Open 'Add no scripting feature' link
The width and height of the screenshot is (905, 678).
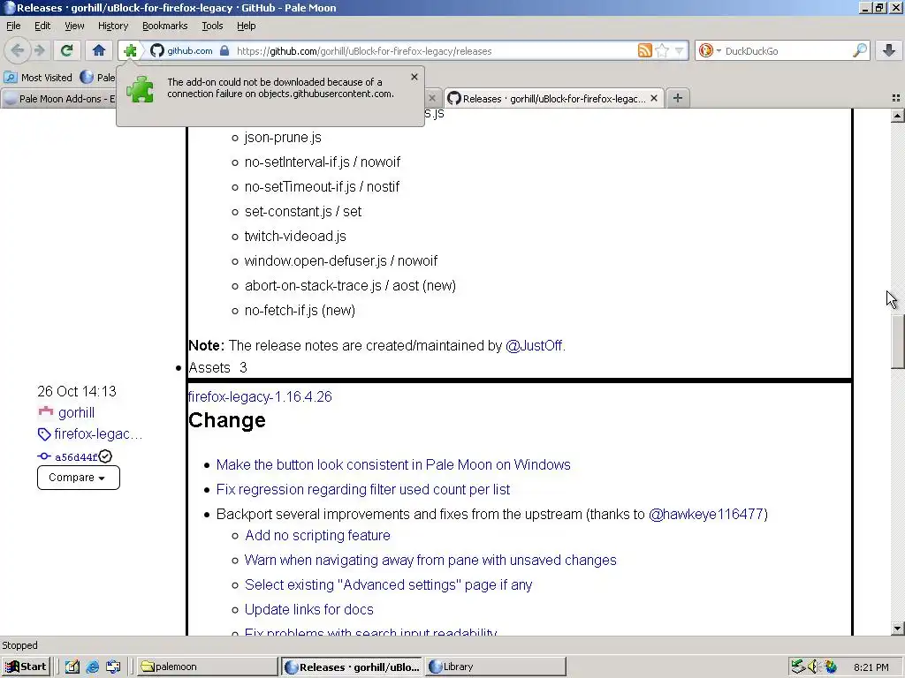tap(317, 536)
